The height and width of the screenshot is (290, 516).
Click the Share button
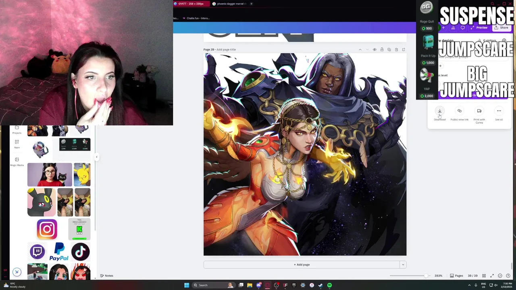tap(501, 28)
